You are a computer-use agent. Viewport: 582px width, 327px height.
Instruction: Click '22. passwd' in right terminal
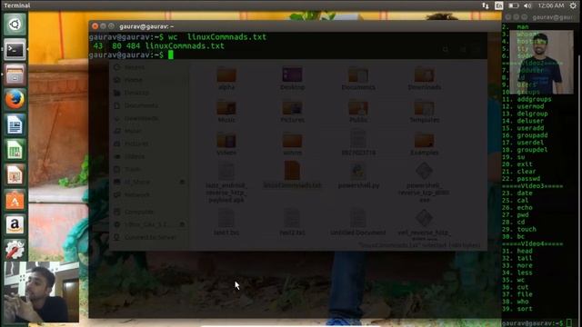(x=521, y=179)
